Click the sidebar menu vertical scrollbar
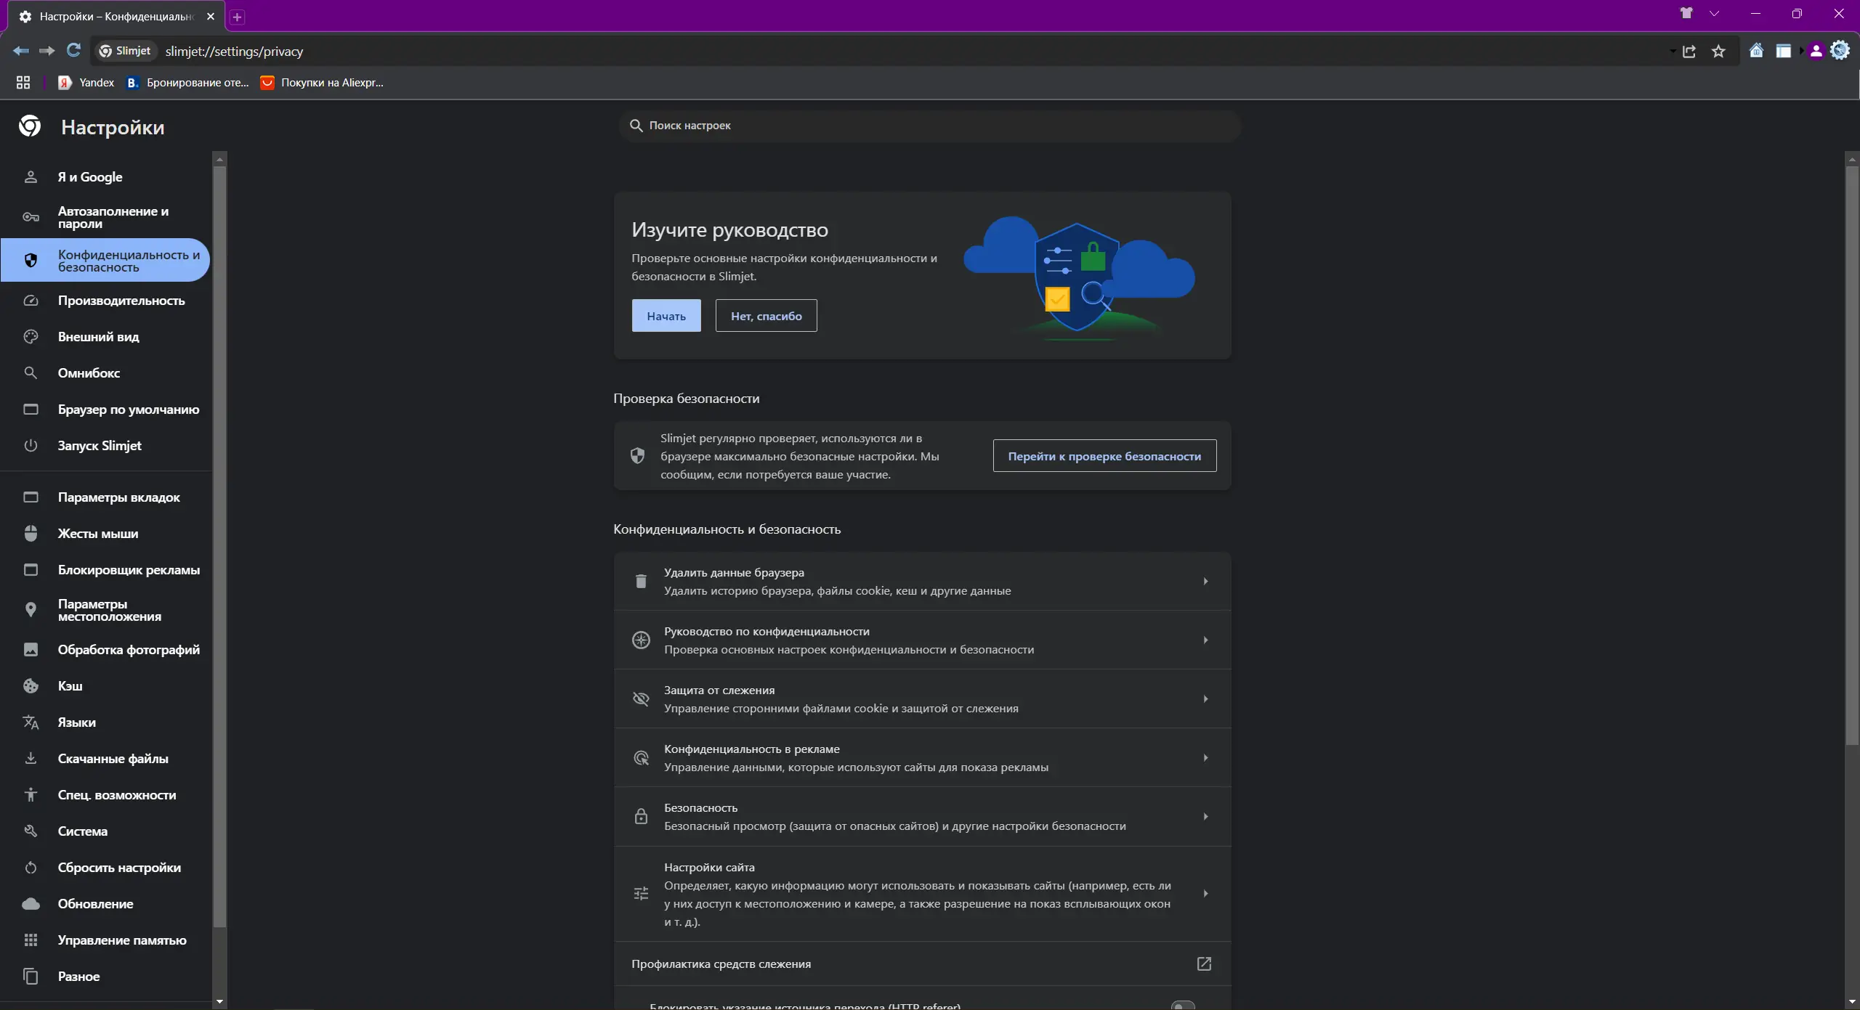Image resolution: width=1860 pixels, height=1010 pixels. pos(219,545)
